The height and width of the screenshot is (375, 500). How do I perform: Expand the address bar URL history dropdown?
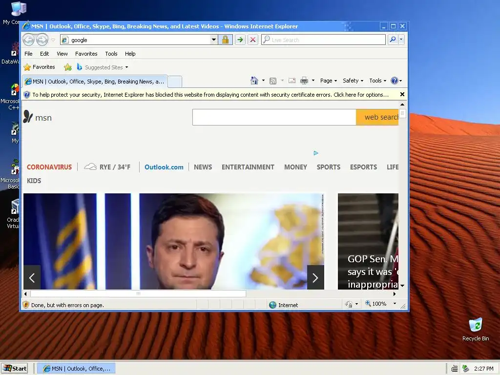(214, 40)
